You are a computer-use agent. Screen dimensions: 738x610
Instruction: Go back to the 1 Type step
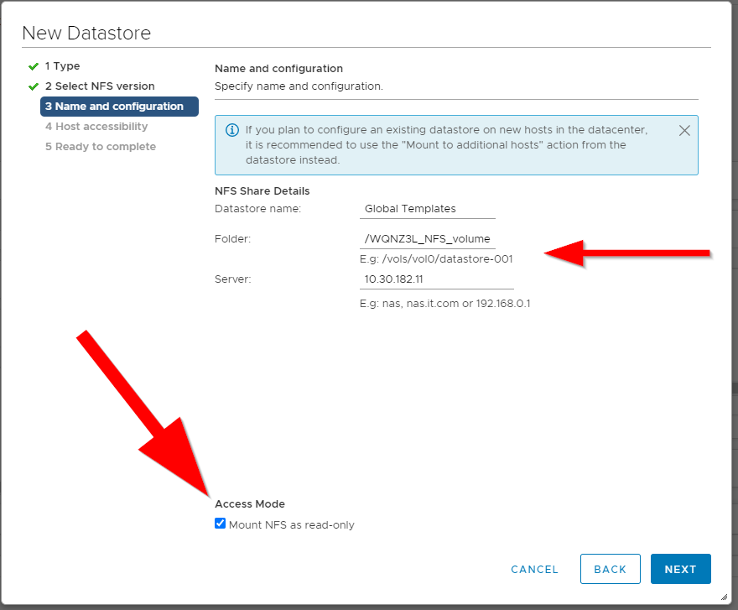63,66
